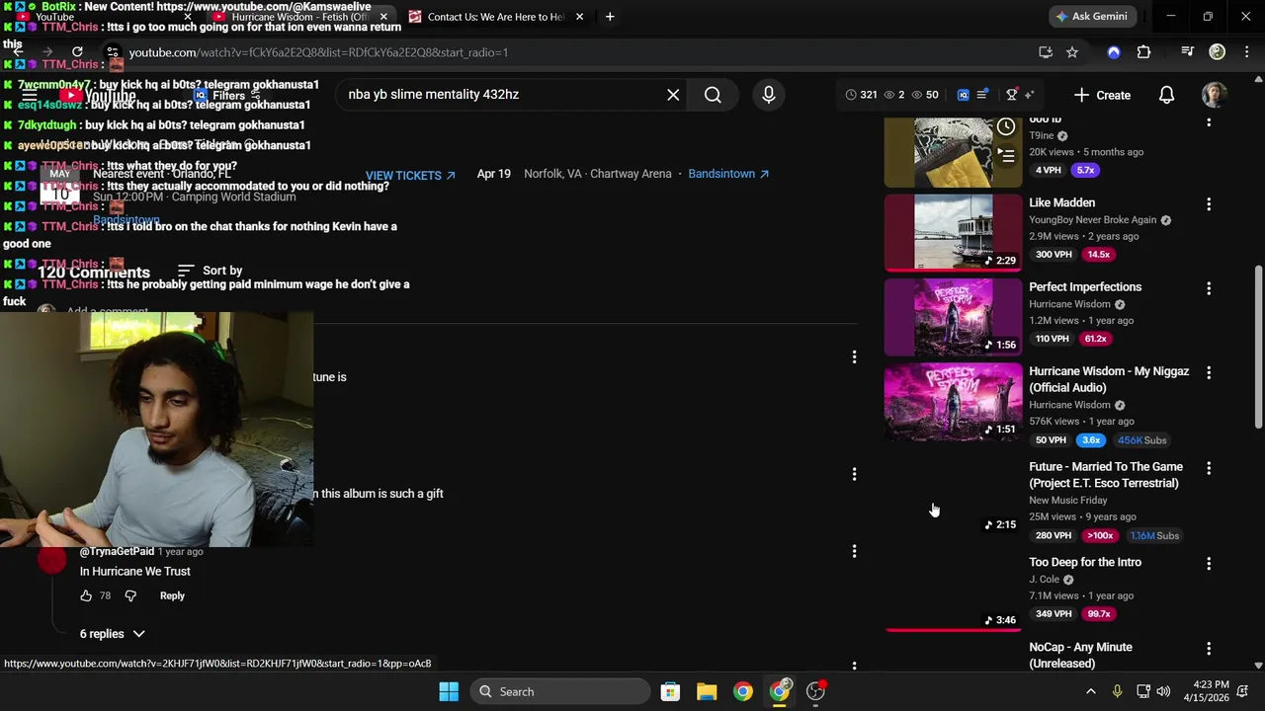The height and width of the screenshot is (711, 1265).
Task: Open the YouTube notifications bell
Action: [1166, 95]
